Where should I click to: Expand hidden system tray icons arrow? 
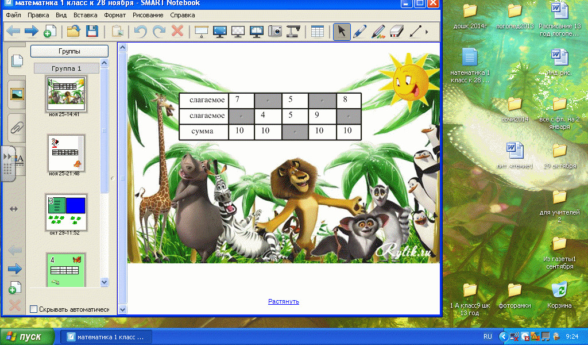click(503, 336)
